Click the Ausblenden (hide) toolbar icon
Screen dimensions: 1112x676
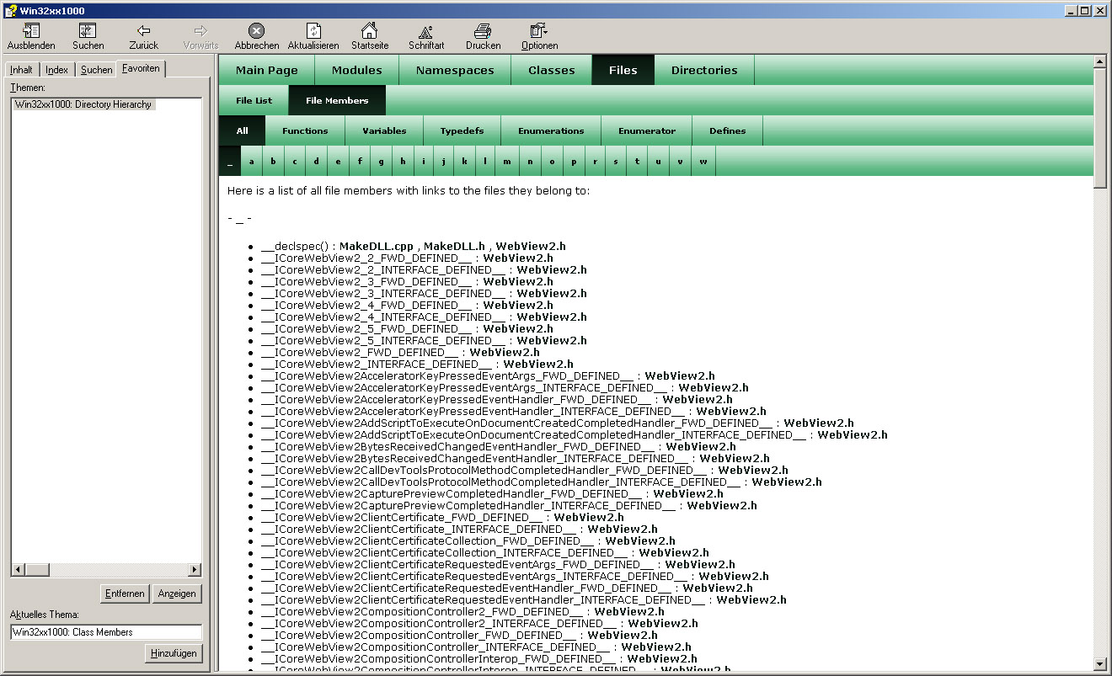[31, 31]
